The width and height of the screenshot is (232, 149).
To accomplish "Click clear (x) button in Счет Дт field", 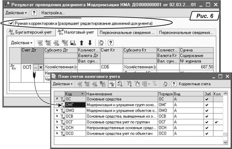I will [41, 68].
